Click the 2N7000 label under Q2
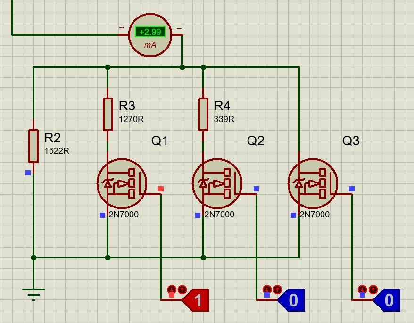The height and width of the screenshot is (323, 414). pos(219,215)
